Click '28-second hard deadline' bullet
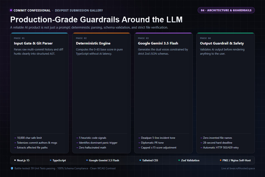The width and height of the screenshot is (265, 177). click(216, 143)
